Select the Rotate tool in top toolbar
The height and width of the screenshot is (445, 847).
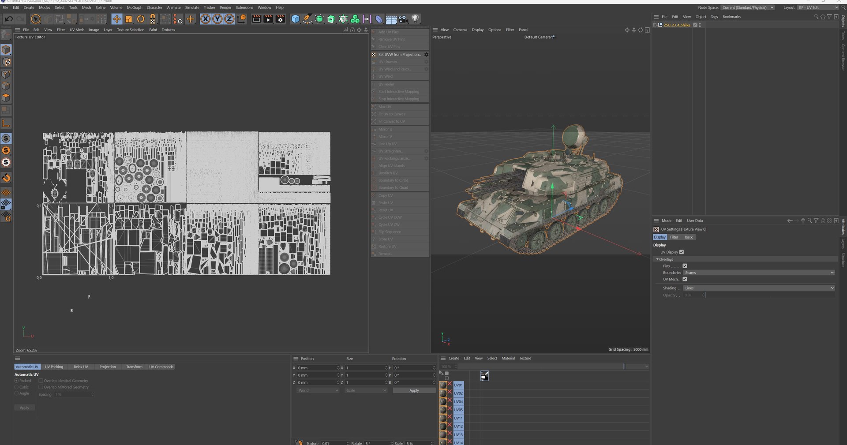coord(141,19)
